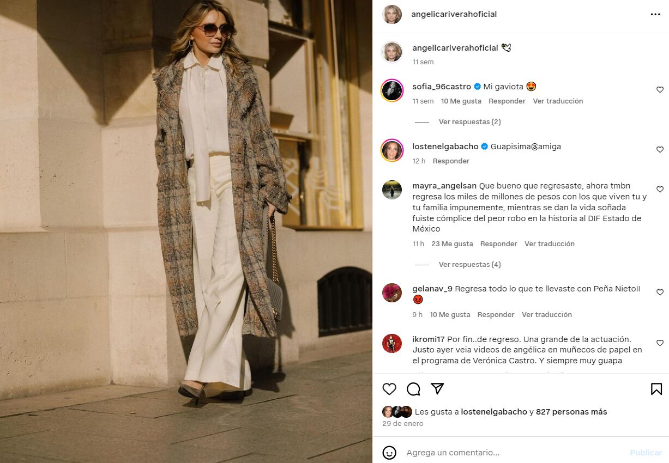Open ikromi17 profile avatar
The height and width of the screenshot is (463, 669).
point(392,343)
